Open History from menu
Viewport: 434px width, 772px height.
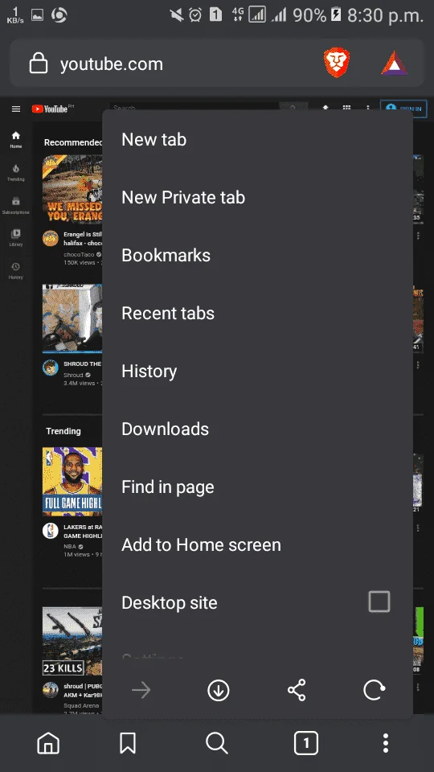257,371
